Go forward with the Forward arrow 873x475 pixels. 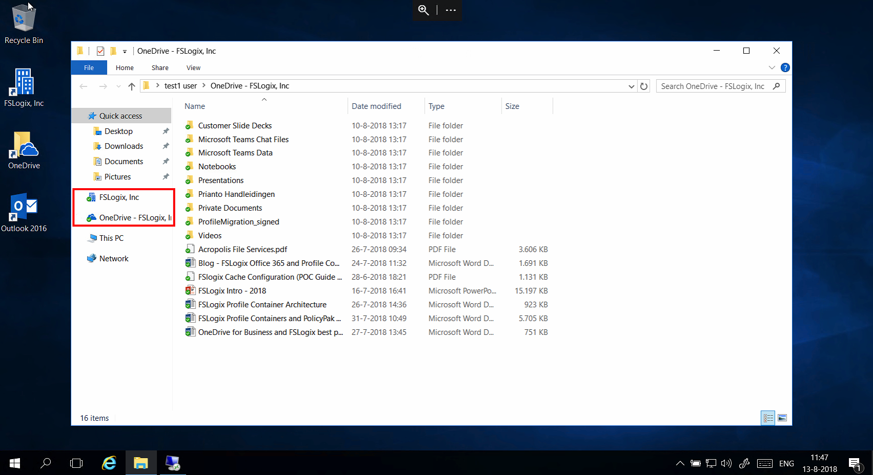point(103,86)
